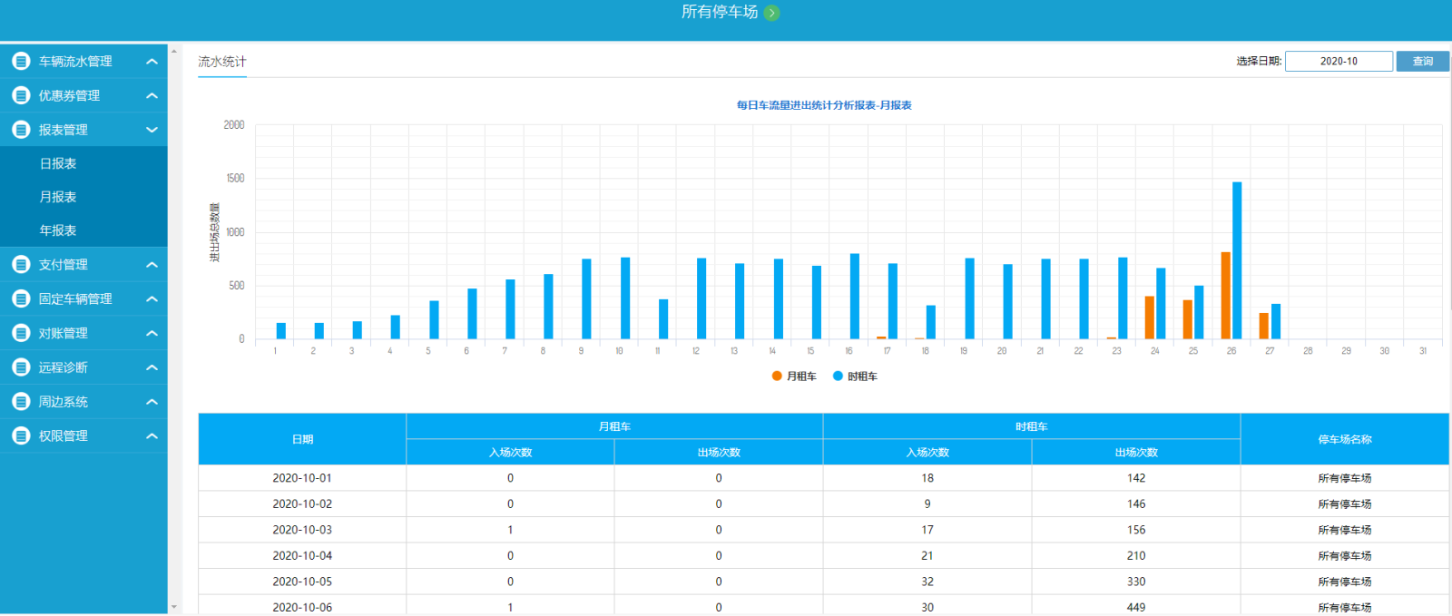The height and width of the screenshot is (616, 1452).
Task: Click the 支付管理 sidebar icon
Action: coord(21,265)
